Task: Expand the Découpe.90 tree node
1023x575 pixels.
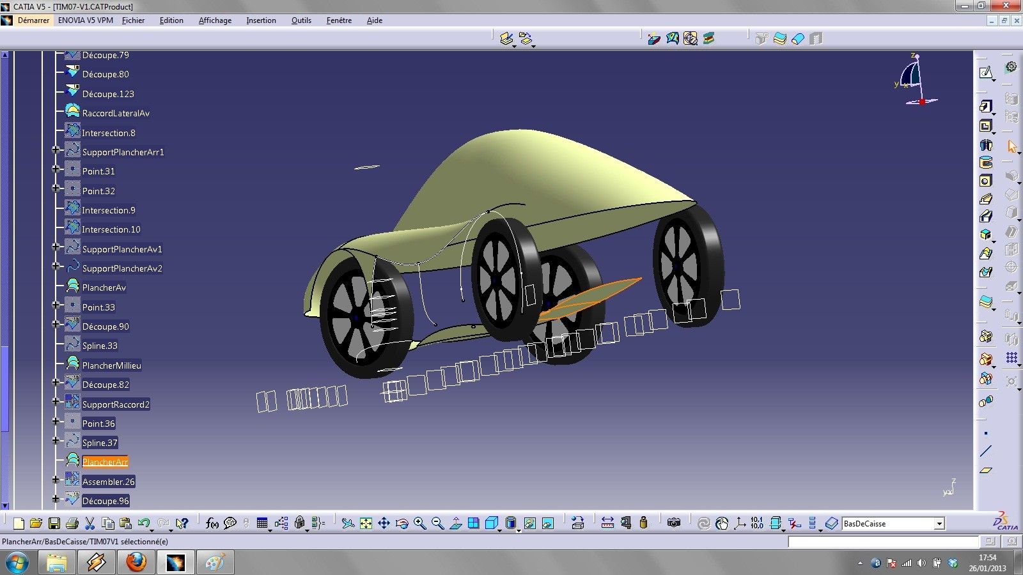Action: click(56, 325)
